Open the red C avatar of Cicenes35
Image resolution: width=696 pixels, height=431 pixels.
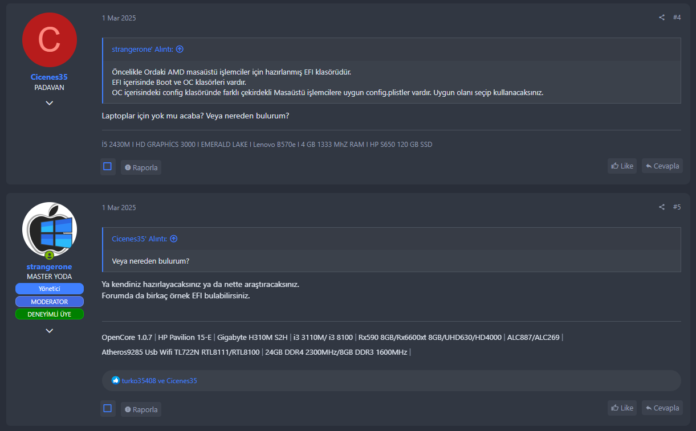(x=50, y=40)
